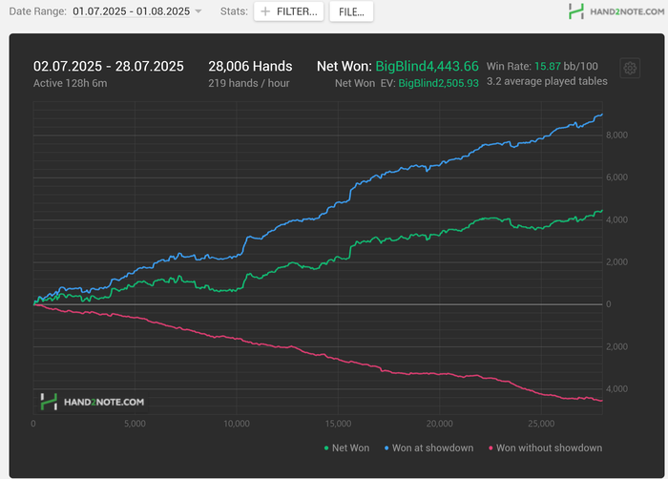Toggle the Won at showdown legend series
The width and height of the screenshot is (668, 479).
coord(429,448)
